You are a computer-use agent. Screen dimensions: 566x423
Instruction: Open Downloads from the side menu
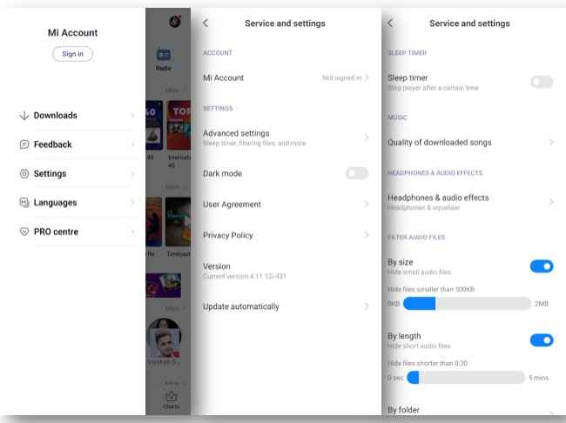pyautogui.click(x=77, y=116)
